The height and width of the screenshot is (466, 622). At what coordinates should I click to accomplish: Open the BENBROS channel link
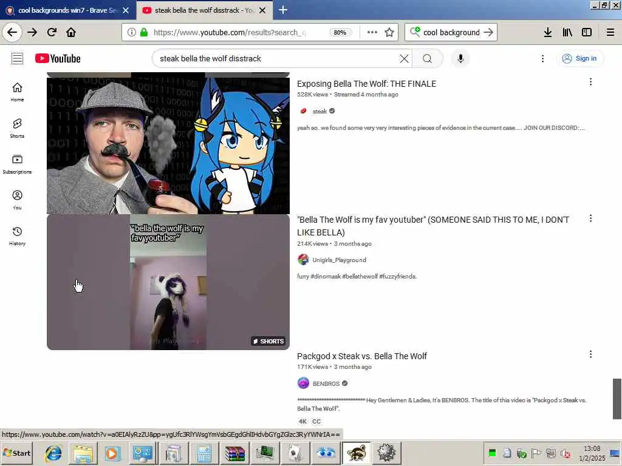pos(326,383)
